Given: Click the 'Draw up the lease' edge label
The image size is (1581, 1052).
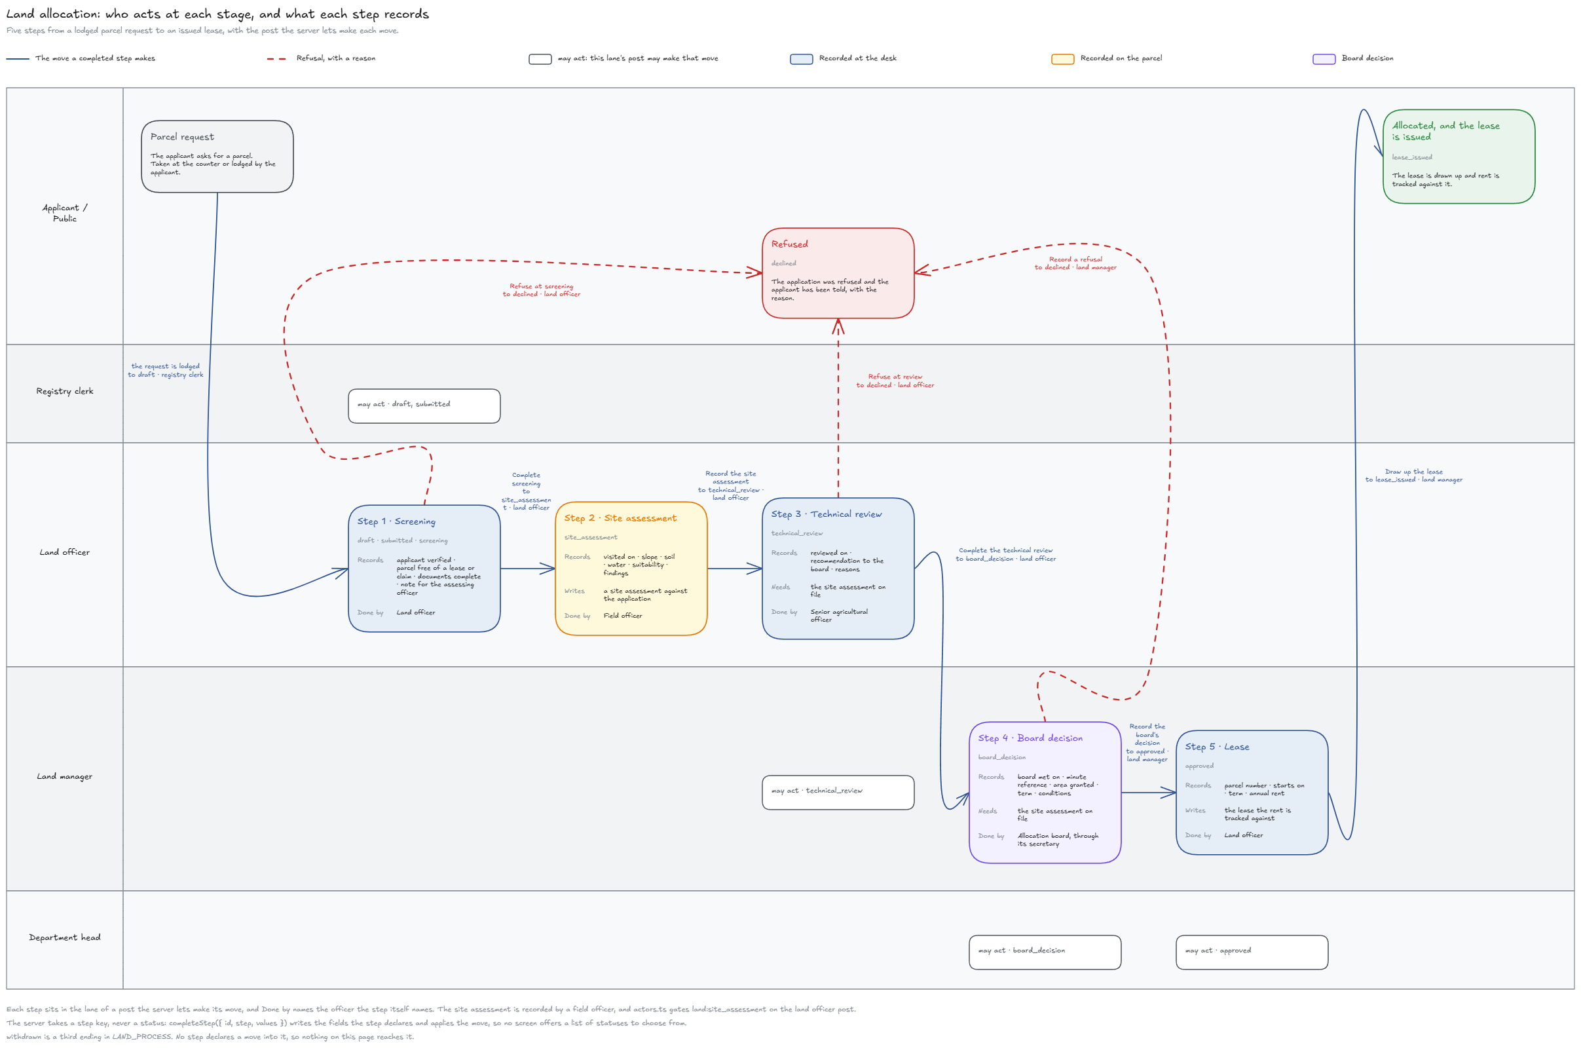Looking at the screenshot, I should click(1413, 476).
